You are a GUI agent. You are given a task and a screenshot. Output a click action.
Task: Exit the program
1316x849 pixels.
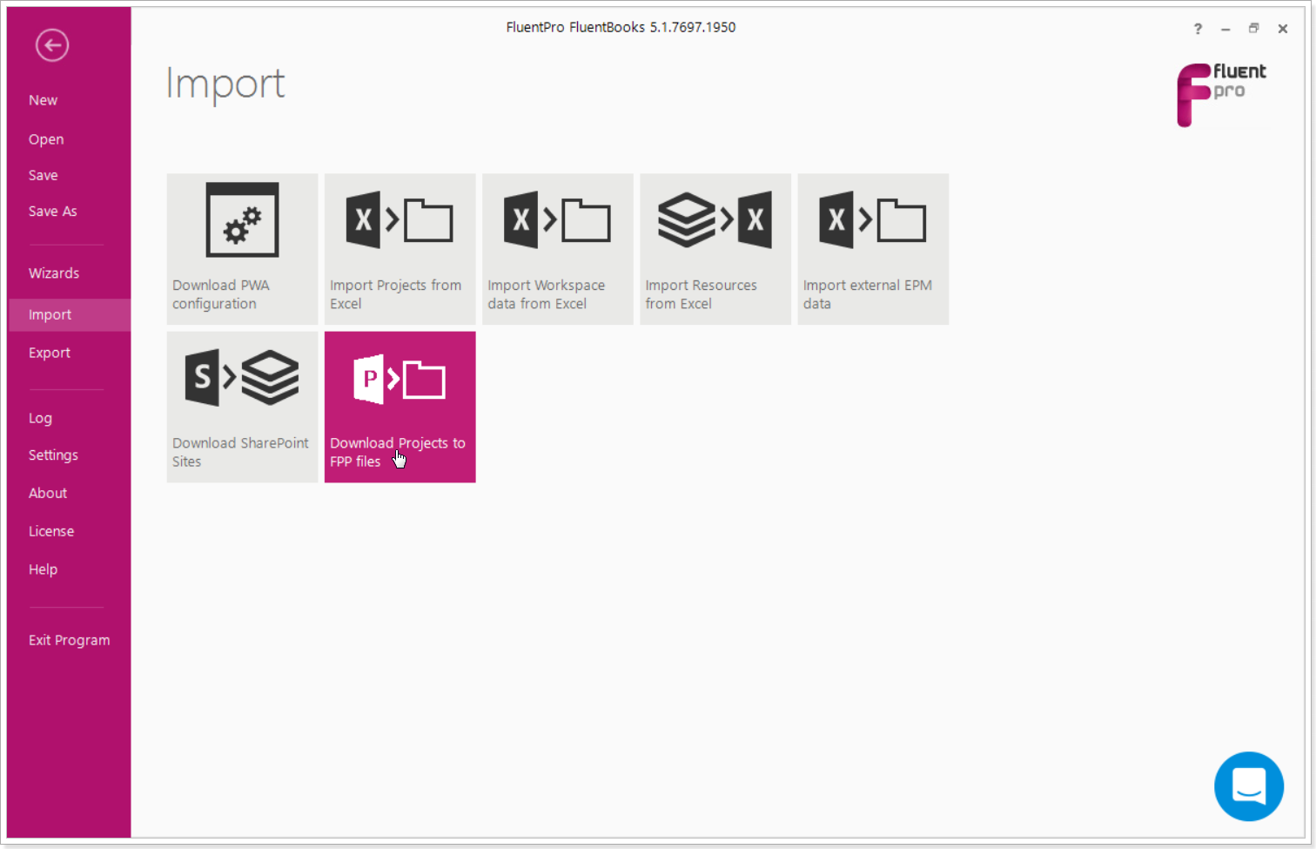click(69, 640)
